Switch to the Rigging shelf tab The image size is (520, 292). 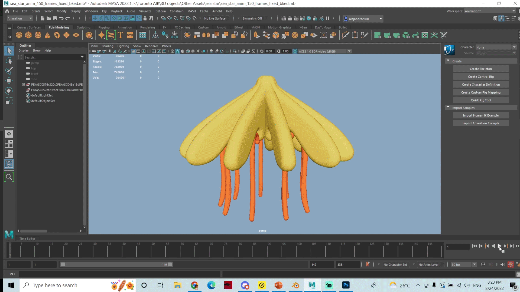coord(104,27)
